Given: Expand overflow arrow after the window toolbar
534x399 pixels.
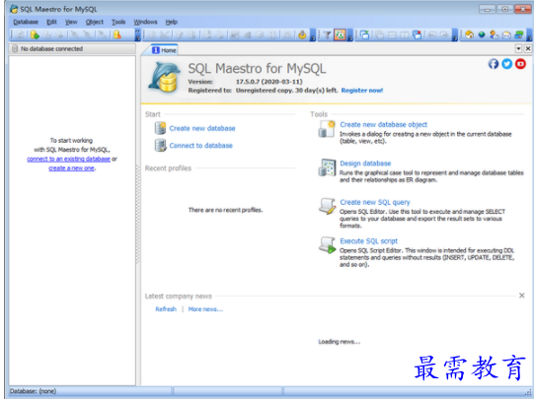Looking at the screenshot, I should [454, 34].
